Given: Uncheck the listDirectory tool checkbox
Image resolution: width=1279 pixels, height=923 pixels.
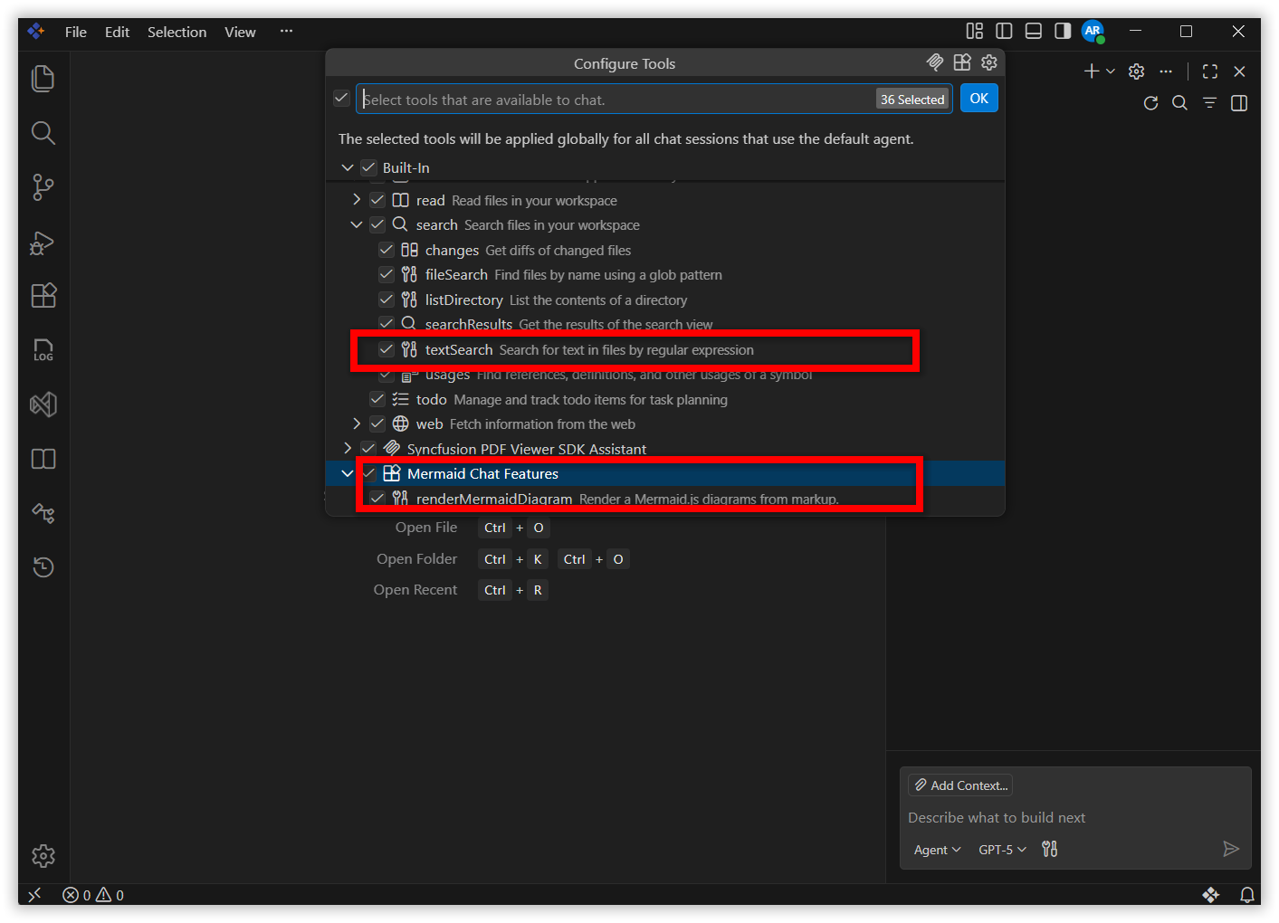Looking at the screenshot, I should pyautogui.click(x=387, y=300).
